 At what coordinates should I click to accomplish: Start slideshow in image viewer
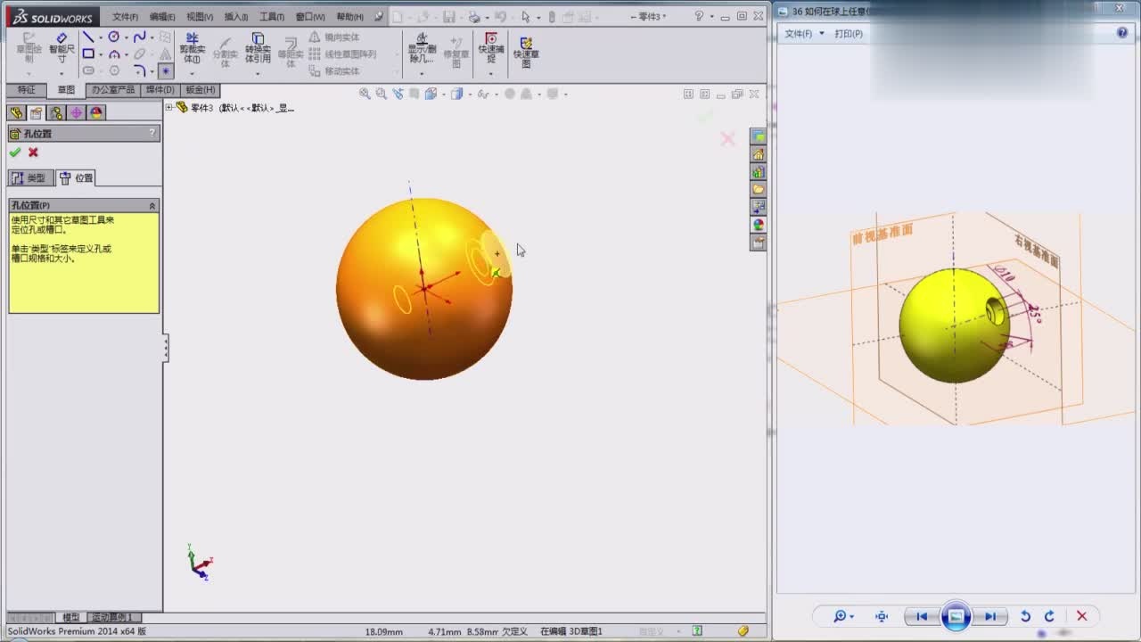tap(956, 616)
